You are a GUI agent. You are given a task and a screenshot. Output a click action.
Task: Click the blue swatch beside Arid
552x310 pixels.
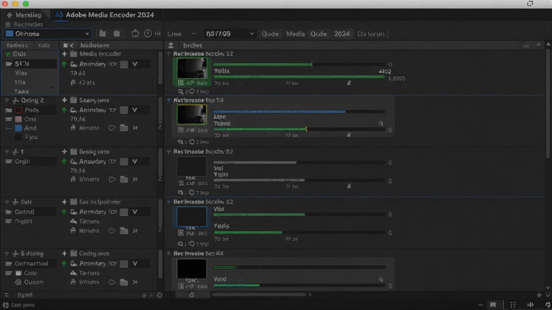point(18,128)
